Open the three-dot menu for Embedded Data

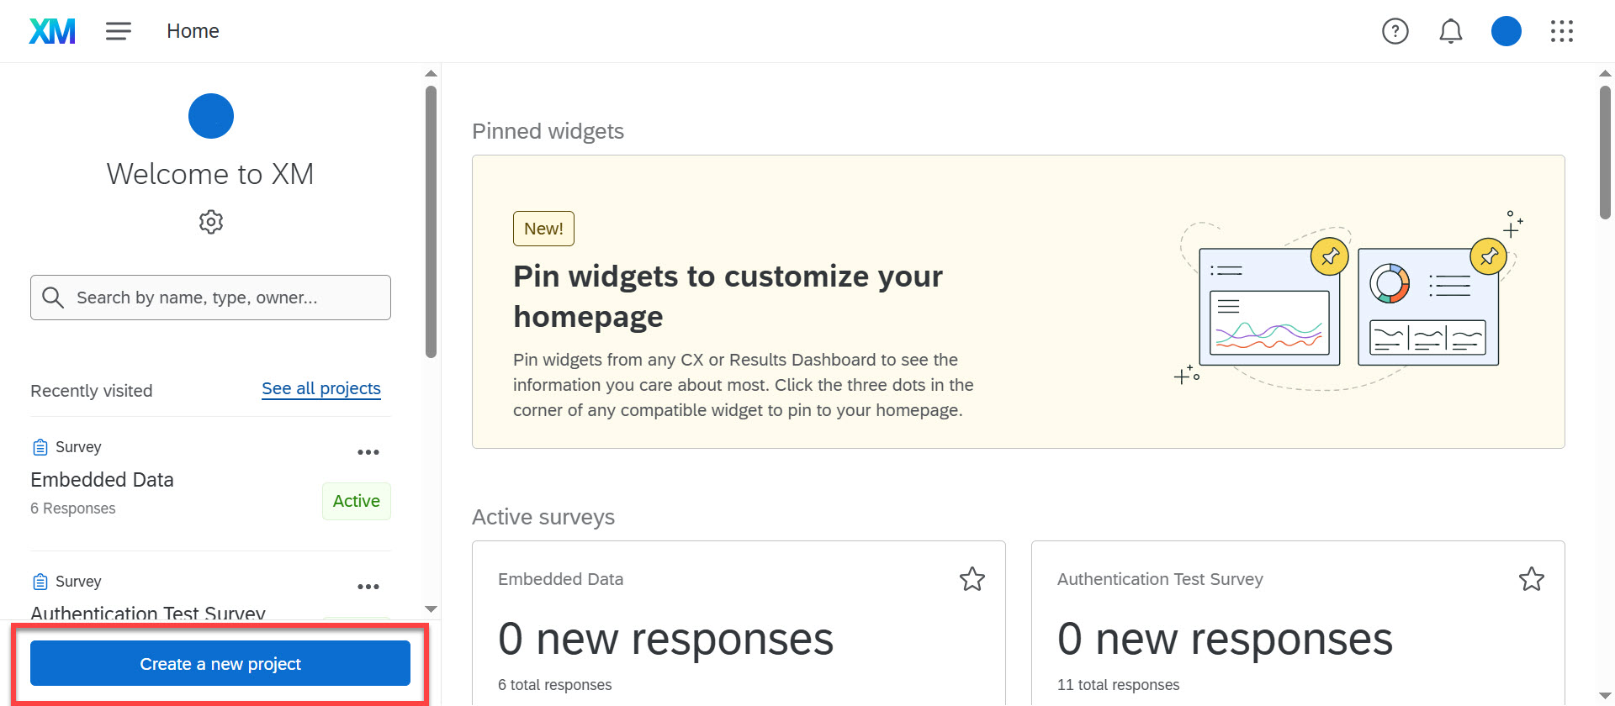pyautogui.click(x=368, y=451)
